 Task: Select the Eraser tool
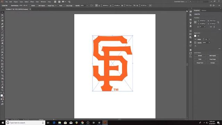[x=2, y=43]
